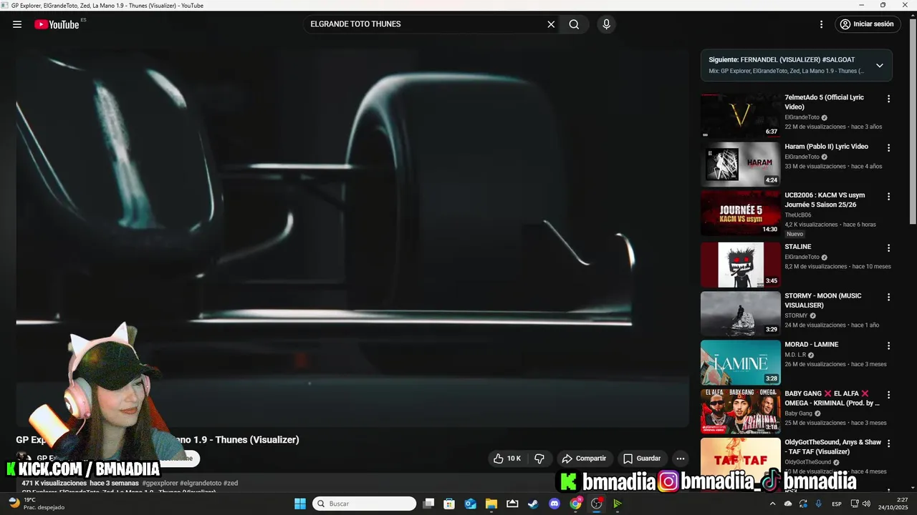The image size is (917, 515).
Task: Open options for TAF TAF video
Action: (x=889, y=443)
